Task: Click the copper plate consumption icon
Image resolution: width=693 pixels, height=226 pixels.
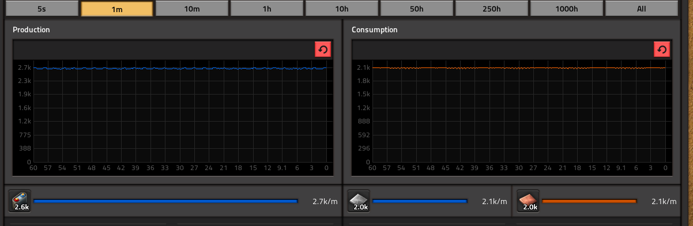Action: tap(528, 201)
